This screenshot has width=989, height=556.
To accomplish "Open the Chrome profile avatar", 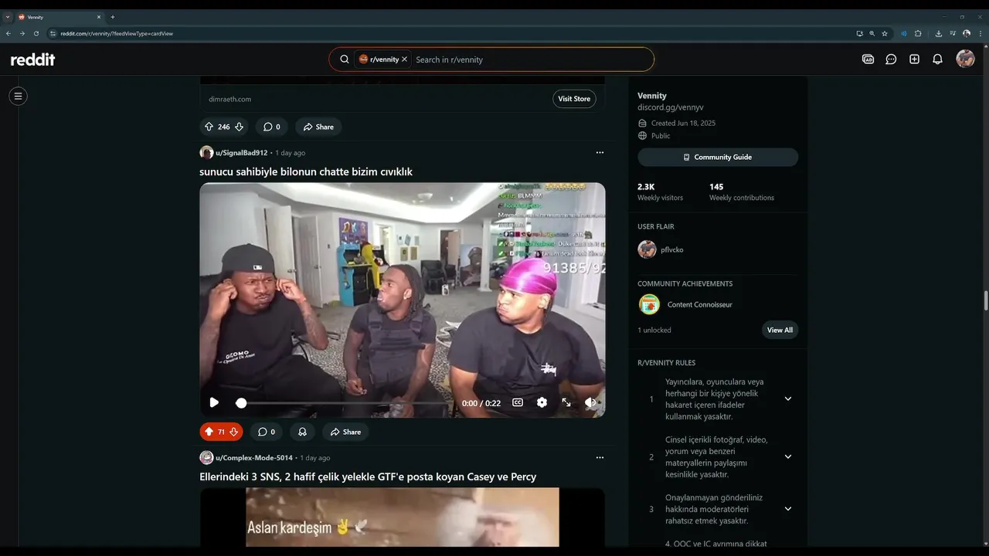I will coord(967,33).
